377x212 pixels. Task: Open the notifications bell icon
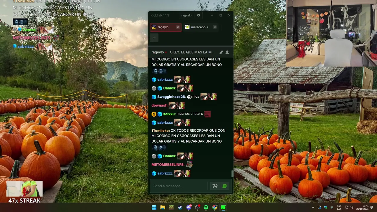[x=372, y=207]
